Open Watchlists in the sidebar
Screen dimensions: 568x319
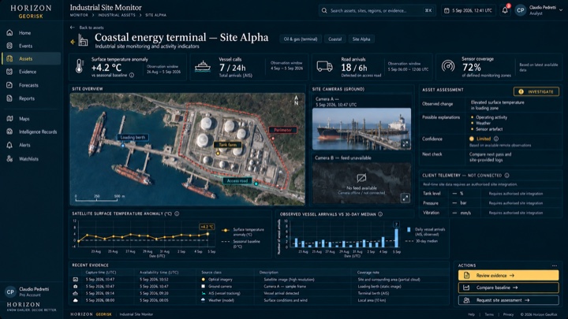pos(31,159)
